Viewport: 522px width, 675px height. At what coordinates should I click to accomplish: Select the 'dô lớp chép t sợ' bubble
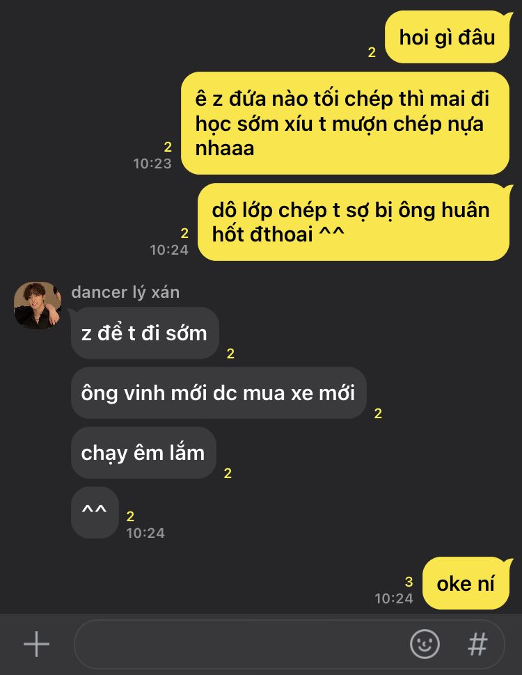pos(354,222)
